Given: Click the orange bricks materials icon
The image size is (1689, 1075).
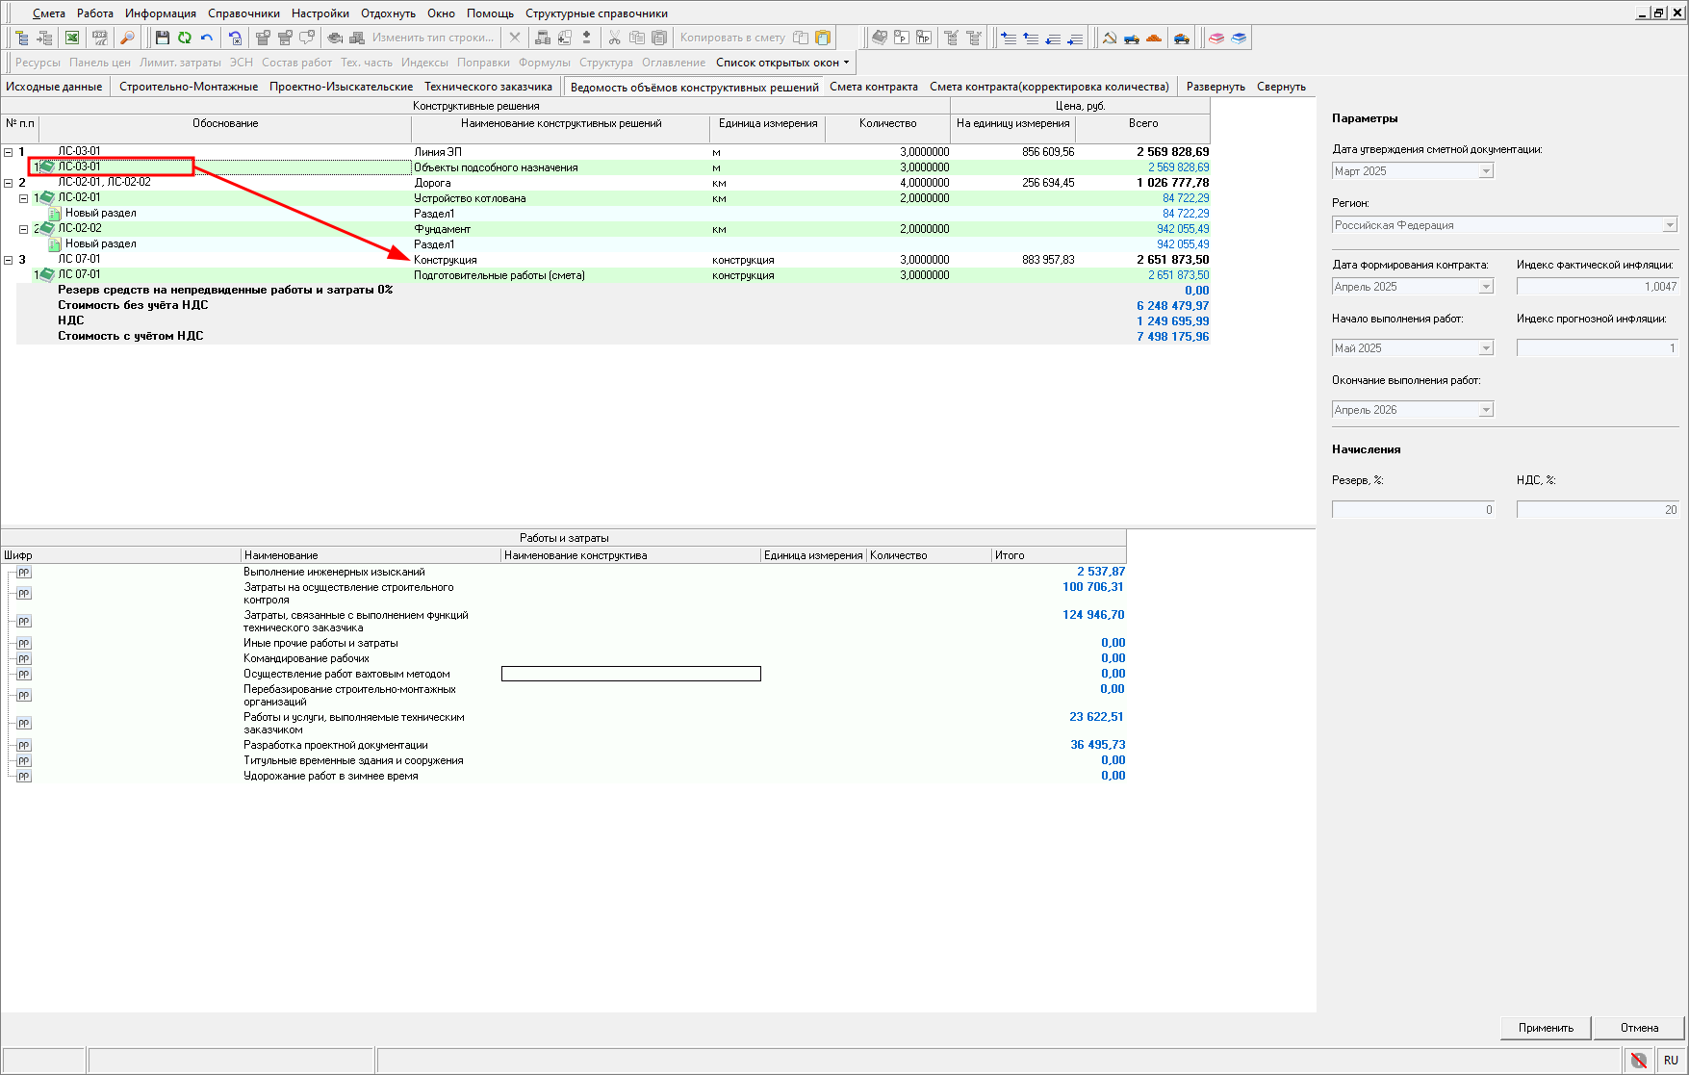Looking at the screenshot, I should 1154,38.
